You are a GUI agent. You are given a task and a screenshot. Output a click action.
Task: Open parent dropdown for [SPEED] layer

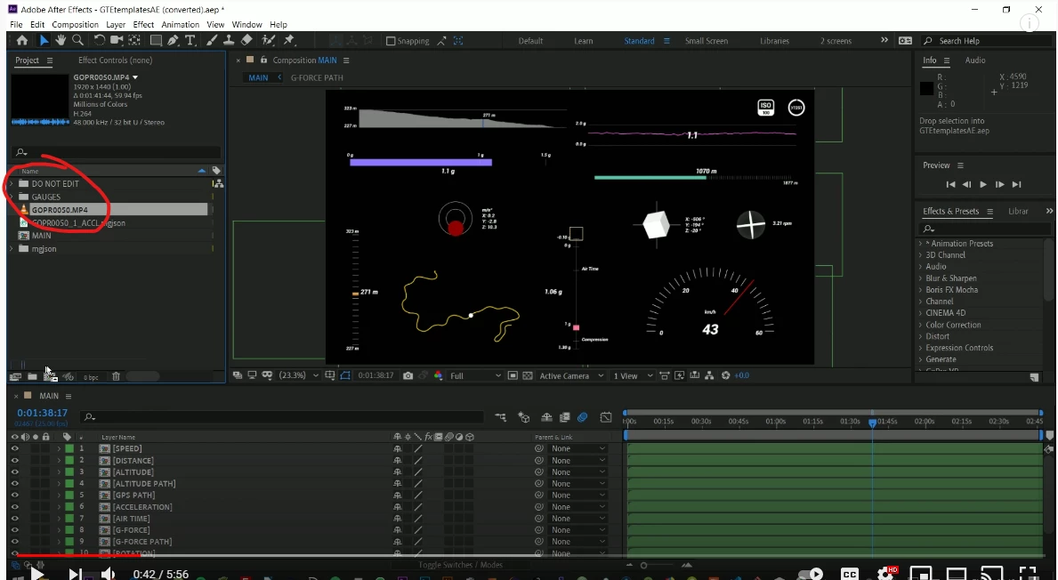click(x=578, y=448)
